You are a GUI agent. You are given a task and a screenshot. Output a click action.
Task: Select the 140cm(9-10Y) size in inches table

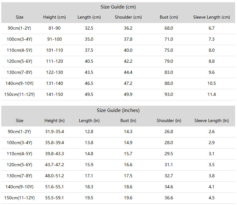click(x=19, y=187)
